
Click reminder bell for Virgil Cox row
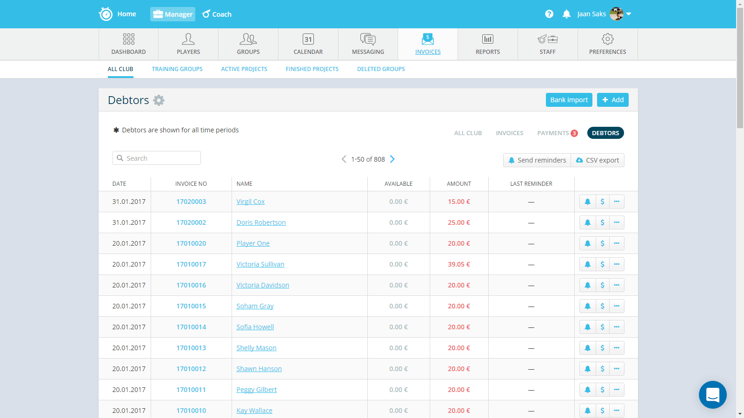tap(587, 202)
